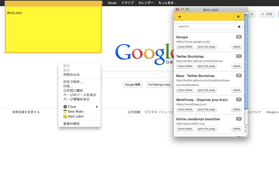Click show details for Twitter Bootstrap
Image resolution: width=279 pixels, height=174 pixels.
[185, 66]
